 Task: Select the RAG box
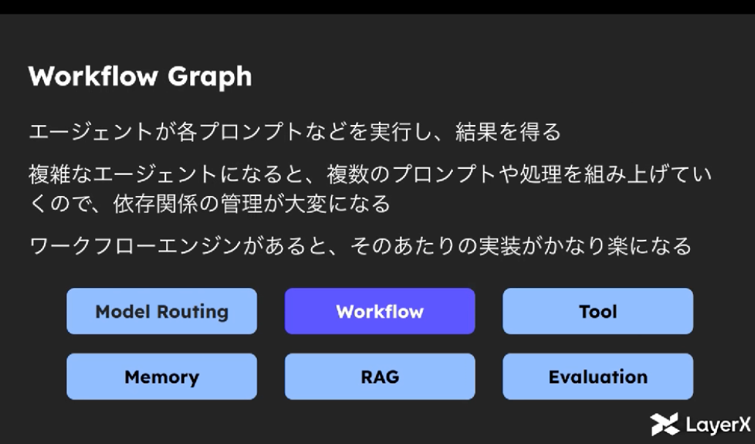(x=380, y=376)
